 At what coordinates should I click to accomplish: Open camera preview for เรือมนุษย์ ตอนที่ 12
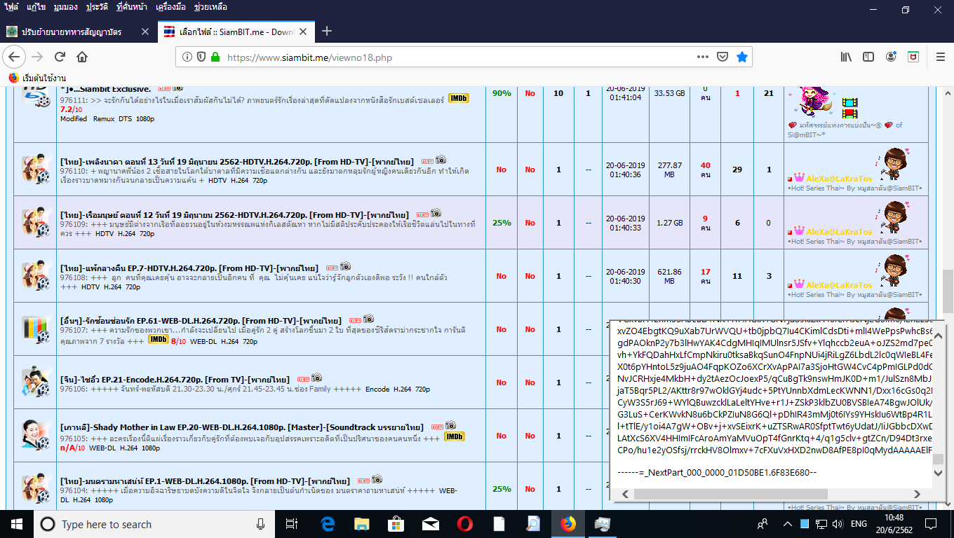point(436,213)
